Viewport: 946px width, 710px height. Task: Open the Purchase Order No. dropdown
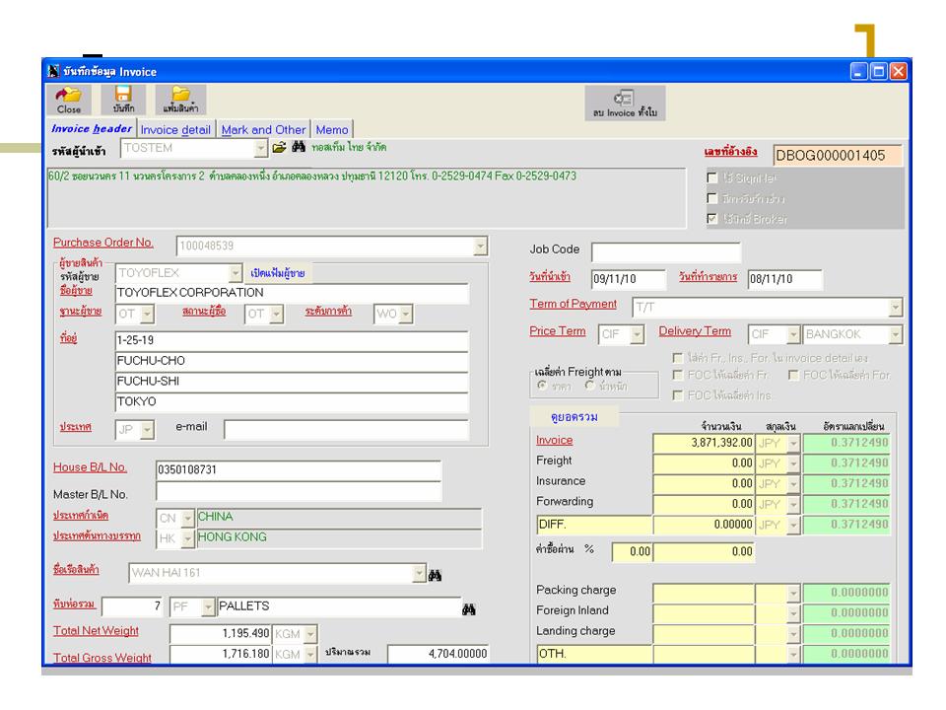[x=480, y=247]
